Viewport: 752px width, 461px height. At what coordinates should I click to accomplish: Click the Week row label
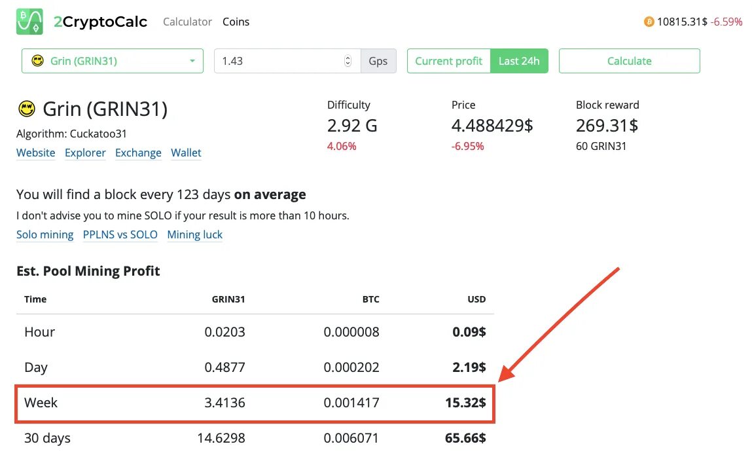41,403
